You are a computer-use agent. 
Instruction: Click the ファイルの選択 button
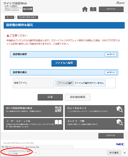(65, 83)
